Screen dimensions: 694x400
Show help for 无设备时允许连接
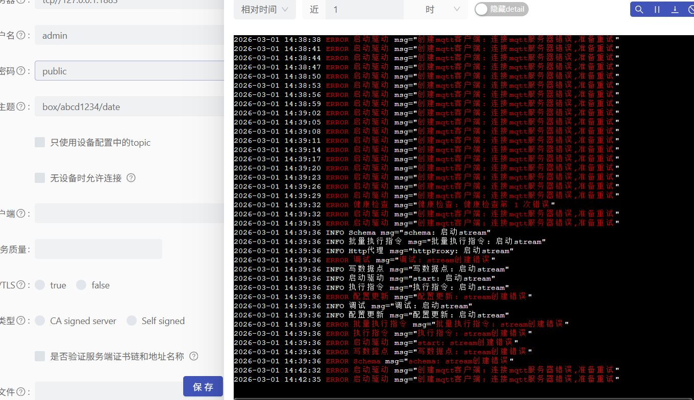(131, 178)
